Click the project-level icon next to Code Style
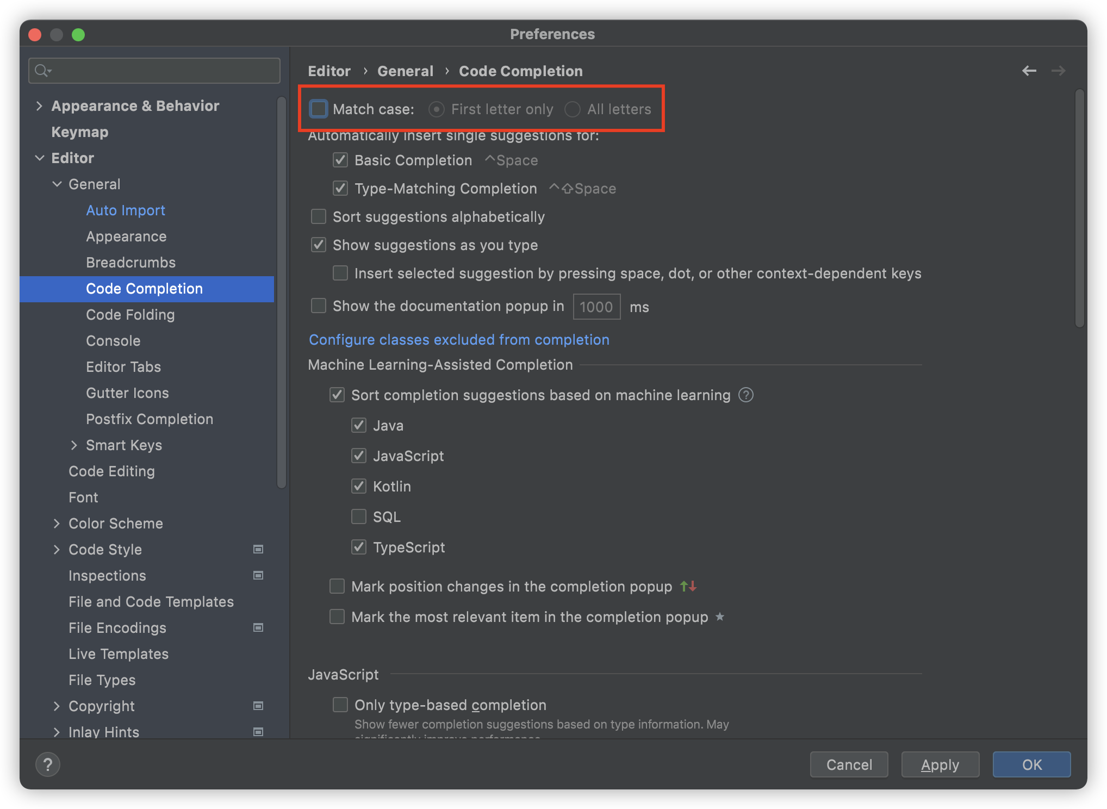 tap(258, 549)
